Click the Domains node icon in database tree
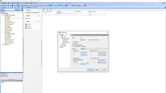 point(6,17)
